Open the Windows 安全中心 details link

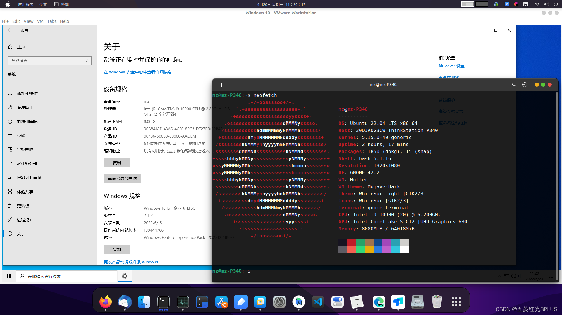[138, 72]
